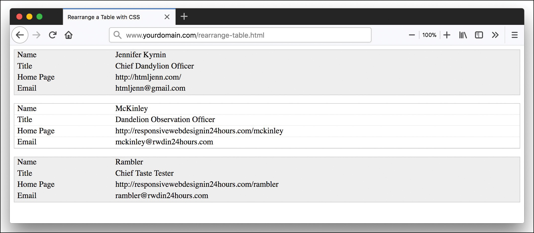This screenshot has width=534, height=233.
Task: Navigate back using the back arrow
Action: (x=20, y=35)
